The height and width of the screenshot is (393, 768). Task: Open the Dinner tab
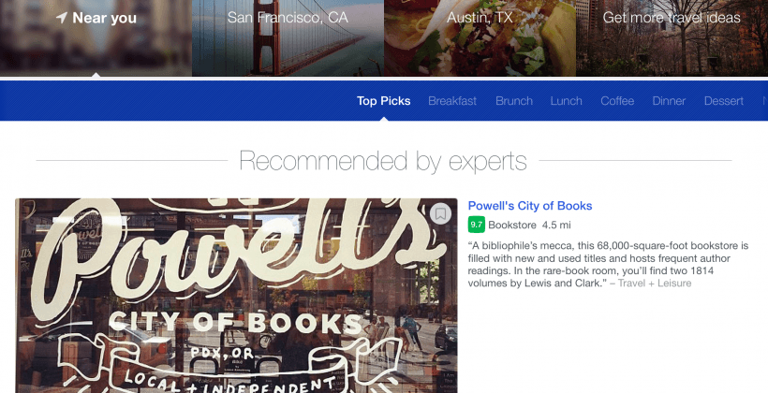click(669, 101)
